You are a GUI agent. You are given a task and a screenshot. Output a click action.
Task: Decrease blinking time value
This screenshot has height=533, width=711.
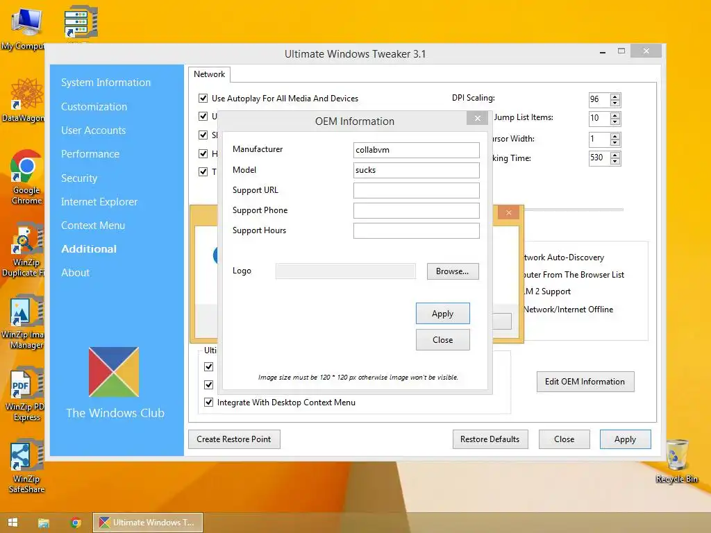615,161
